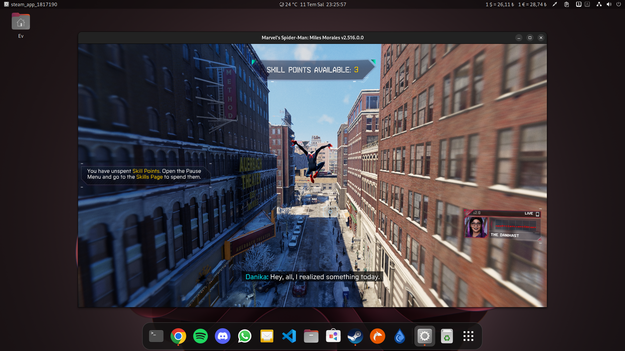Open the yellow mail app icon
Screen dimensions: 625x351
tap(267, 336)
